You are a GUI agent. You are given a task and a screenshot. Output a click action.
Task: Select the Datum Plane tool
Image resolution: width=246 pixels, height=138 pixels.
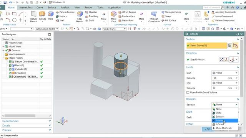pyautogui.click(x=33, y=17)
